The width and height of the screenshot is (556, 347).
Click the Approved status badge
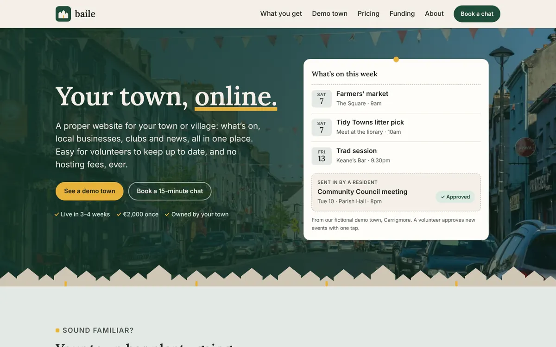point(455,197)
